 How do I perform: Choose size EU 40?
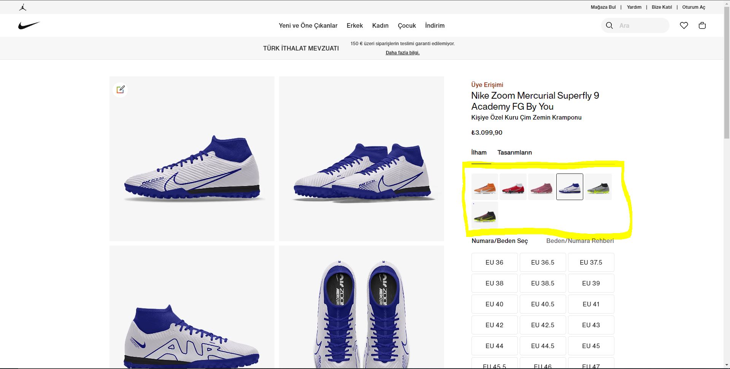[494, 304]
